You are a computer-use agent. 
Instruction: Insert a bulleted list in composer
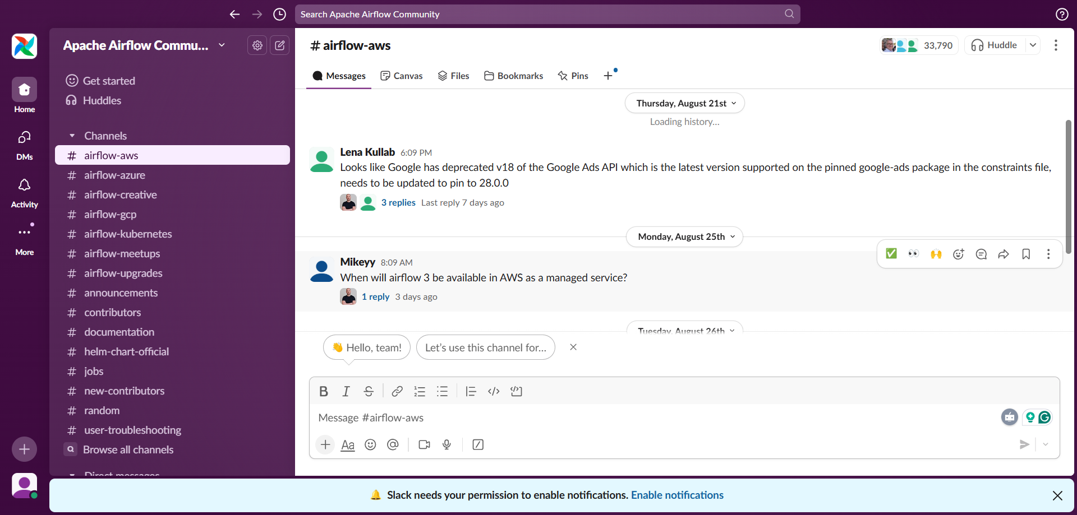click(x=443, y=391)
